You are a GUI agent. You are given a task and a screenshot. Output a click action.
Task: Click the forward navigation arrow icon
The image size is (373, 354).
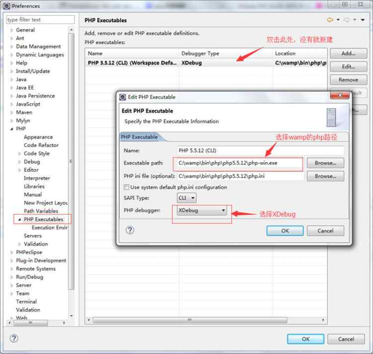[x=346, y=20]
